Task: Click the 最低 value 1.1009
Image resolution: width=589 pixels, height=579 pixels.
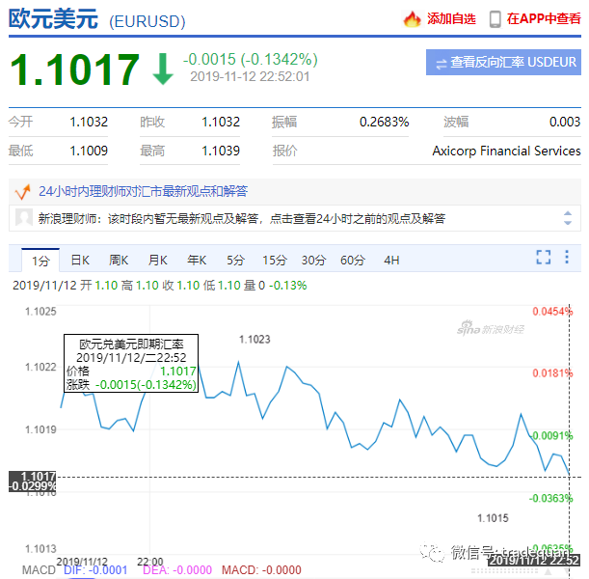Action: click(x=89, y=151)
